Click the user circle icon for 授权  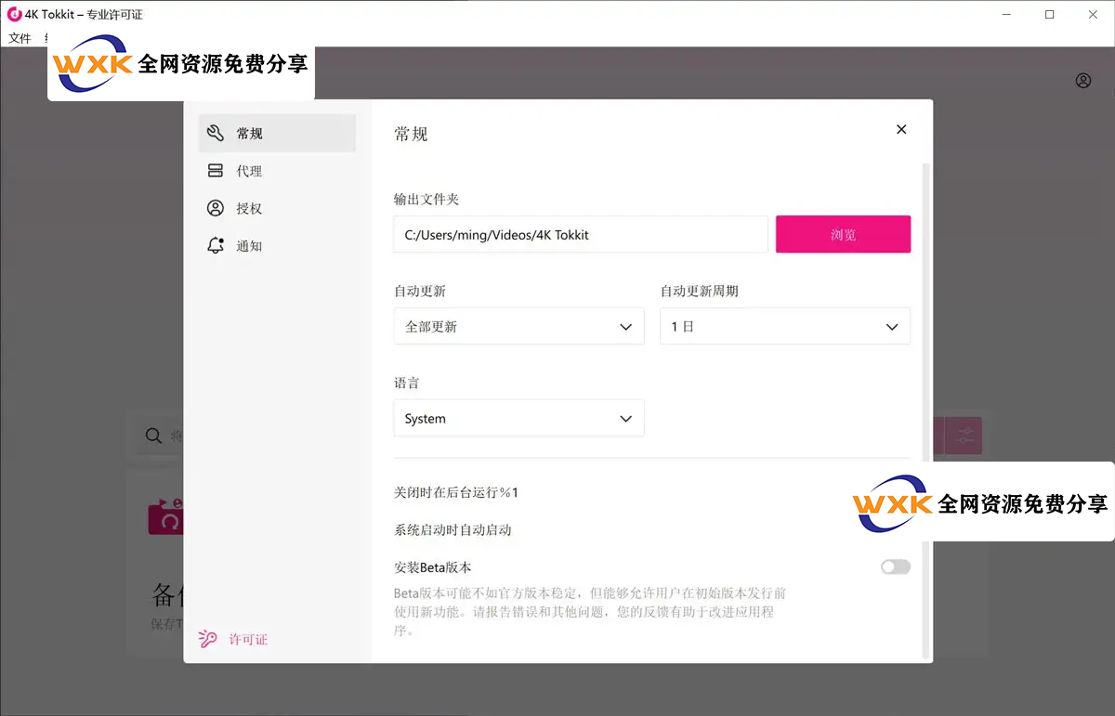(x=216, y=208)
